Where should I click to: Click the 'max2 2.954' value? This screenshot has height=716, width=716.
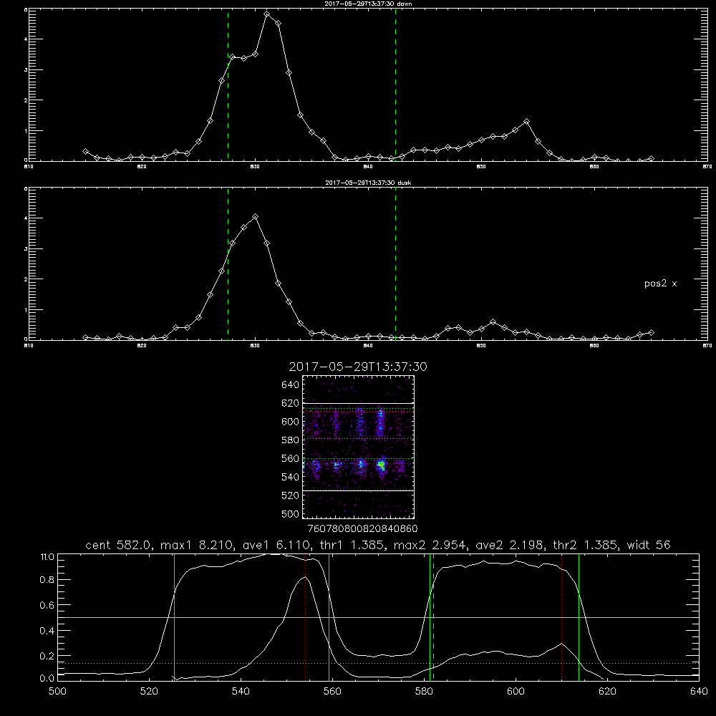(430, 545)
